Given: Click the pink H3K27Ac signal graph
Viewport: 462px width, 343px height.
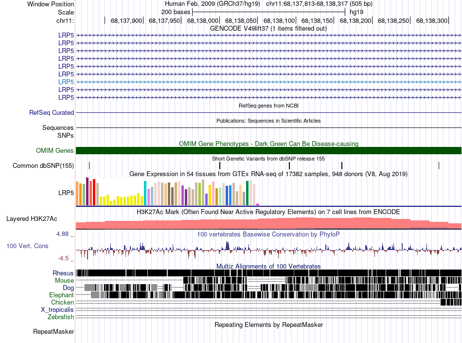Looking at the screenshot, I should 268,224.
